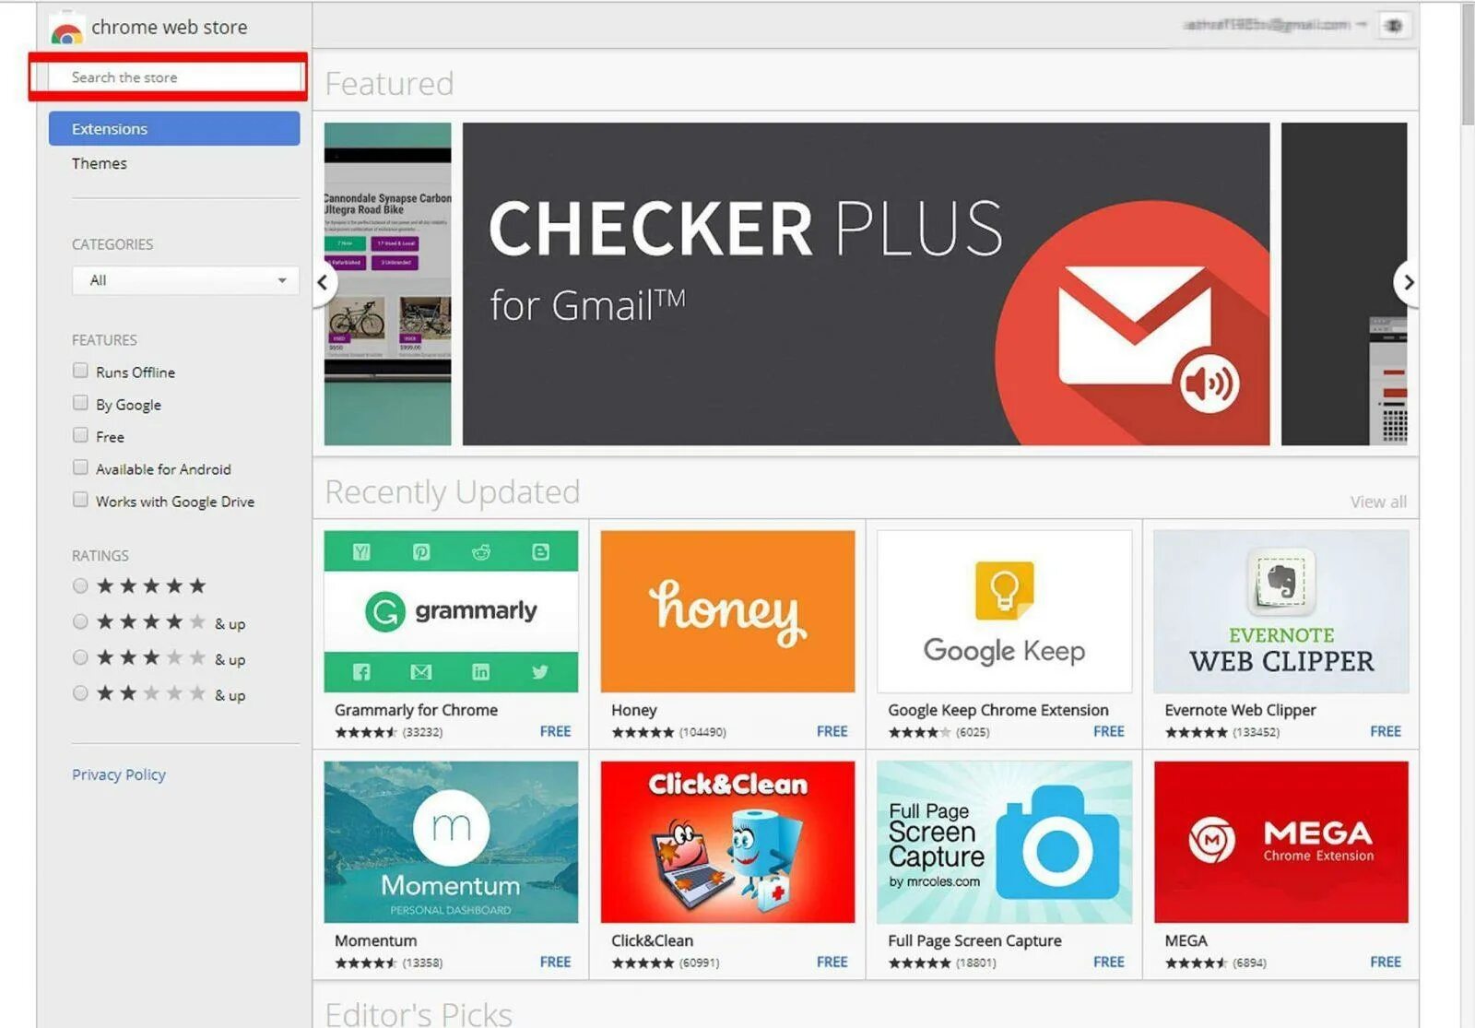1475x1028 pixels.
Task: Open Grammarly for Chrome tile image
Action: pyautogui.click(x=451, y=611)
